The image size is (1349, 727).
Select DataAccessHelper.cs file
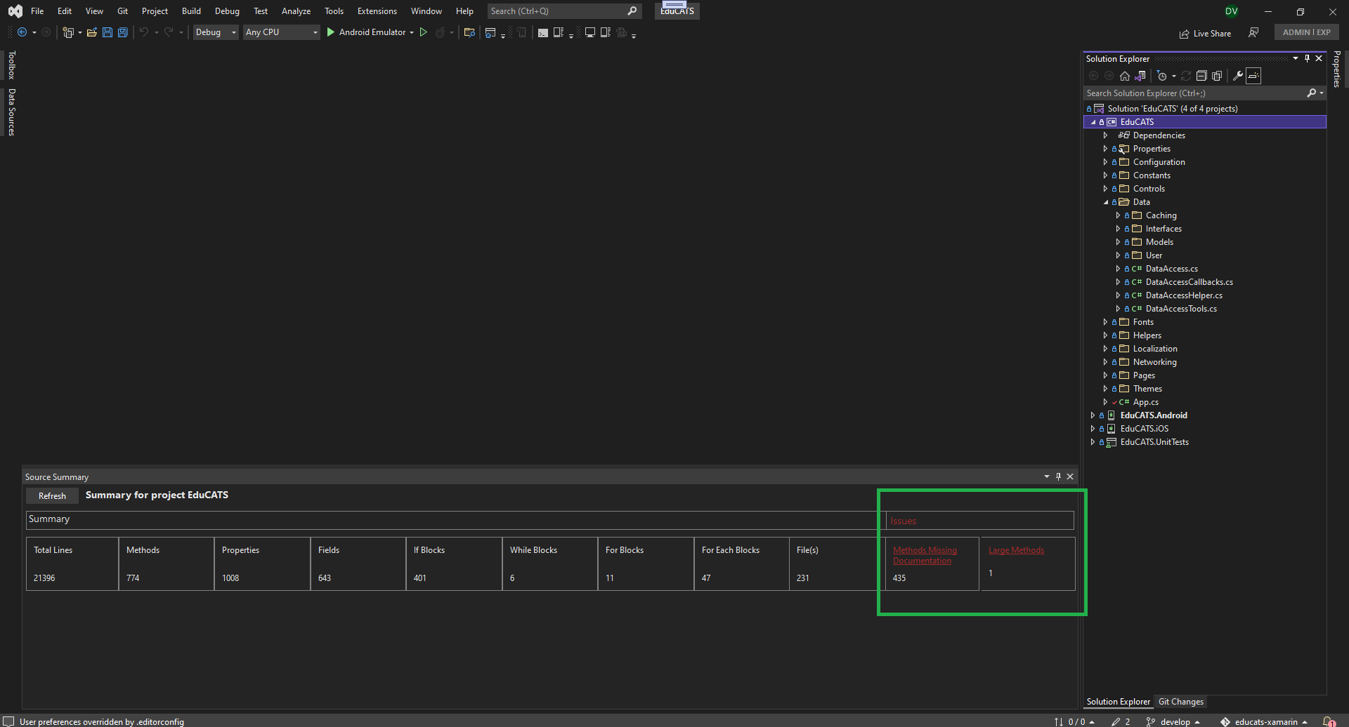tap(1184, 295)
